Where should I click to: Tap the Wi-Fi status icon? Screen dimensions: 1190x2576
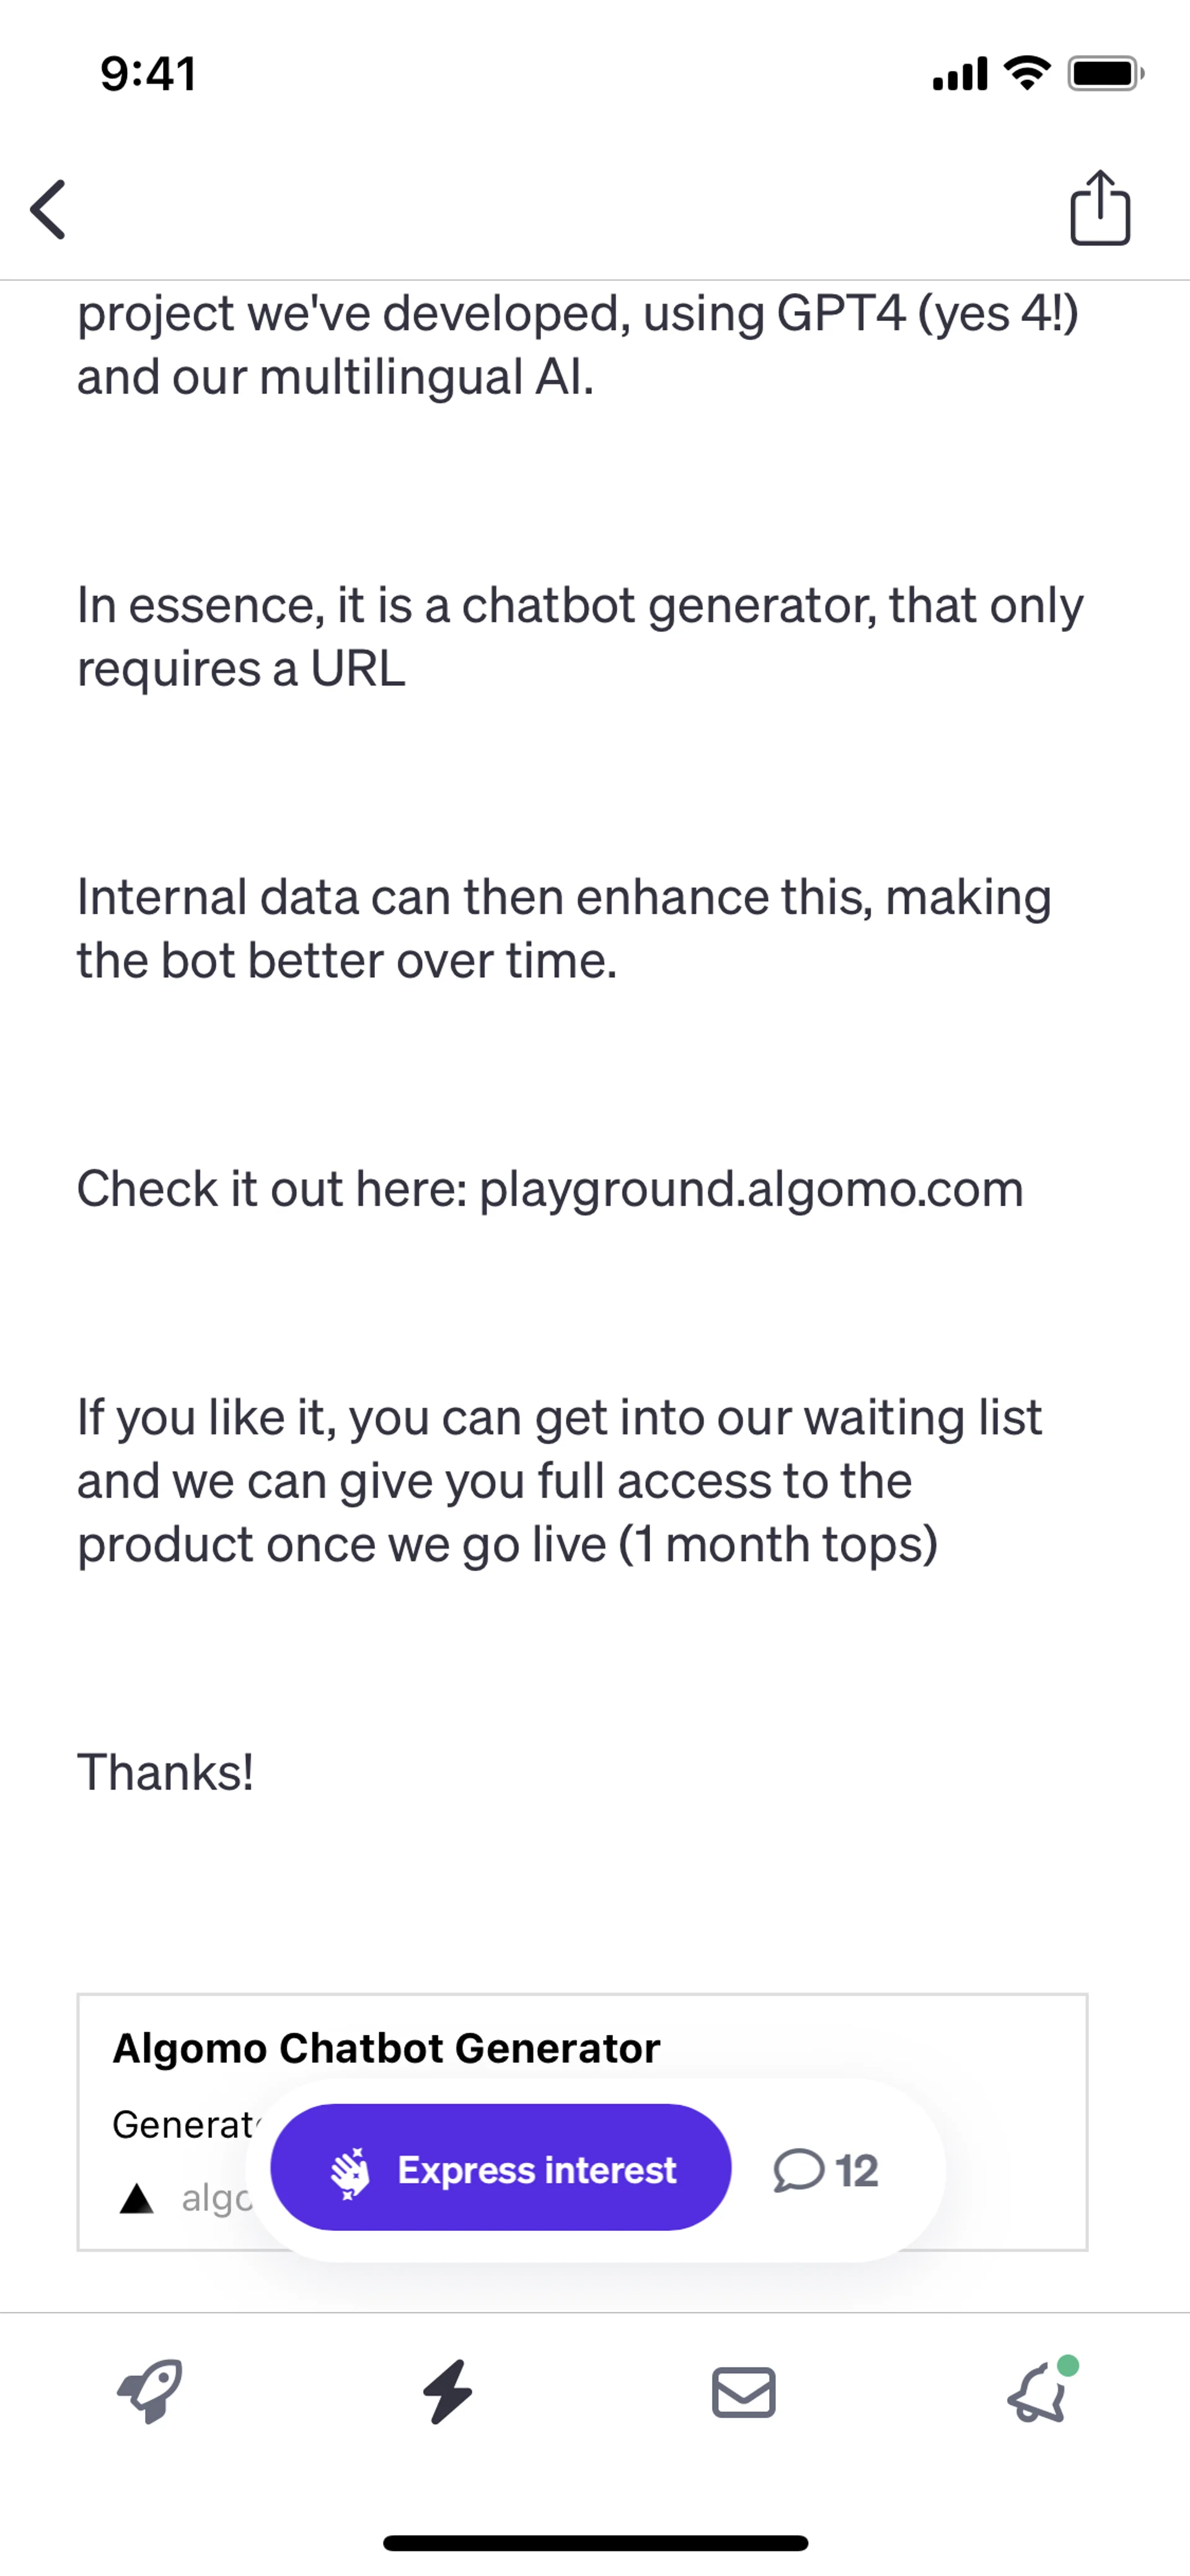[x=1027, y=72]
